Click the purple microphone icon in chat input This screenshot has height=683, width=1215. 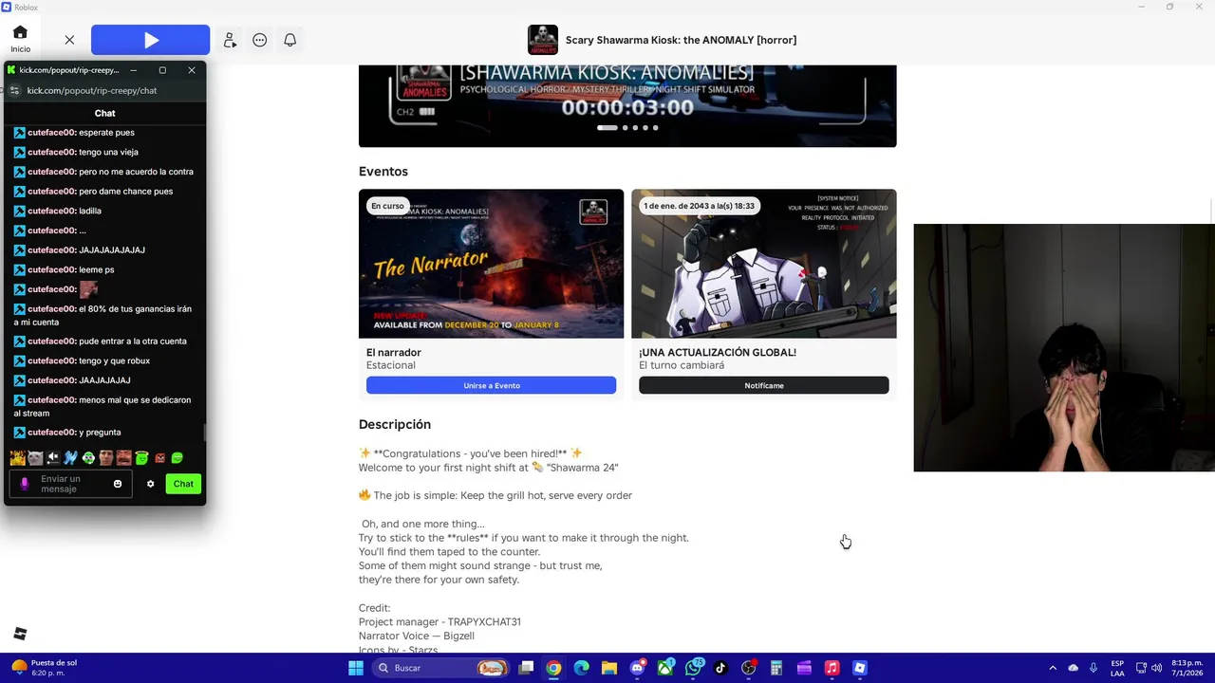coord(25,484)
